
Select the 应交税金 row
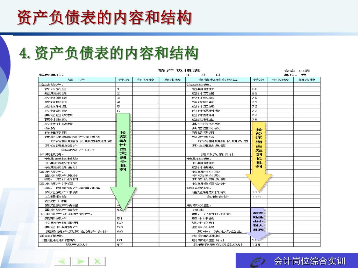pos(203,119)
